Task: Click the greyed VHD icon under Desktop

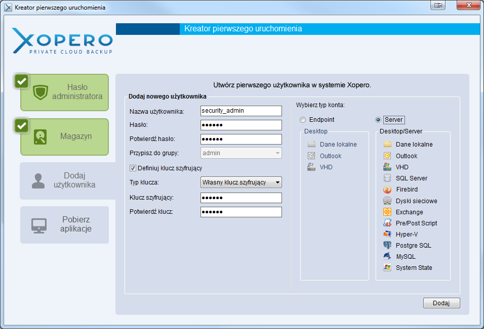Action: (311, 167)
